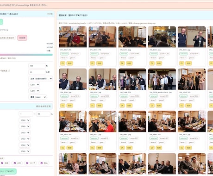Open the 必須 dropdown in settings panel
Screen dimensions: 213x176
[40, 79]
